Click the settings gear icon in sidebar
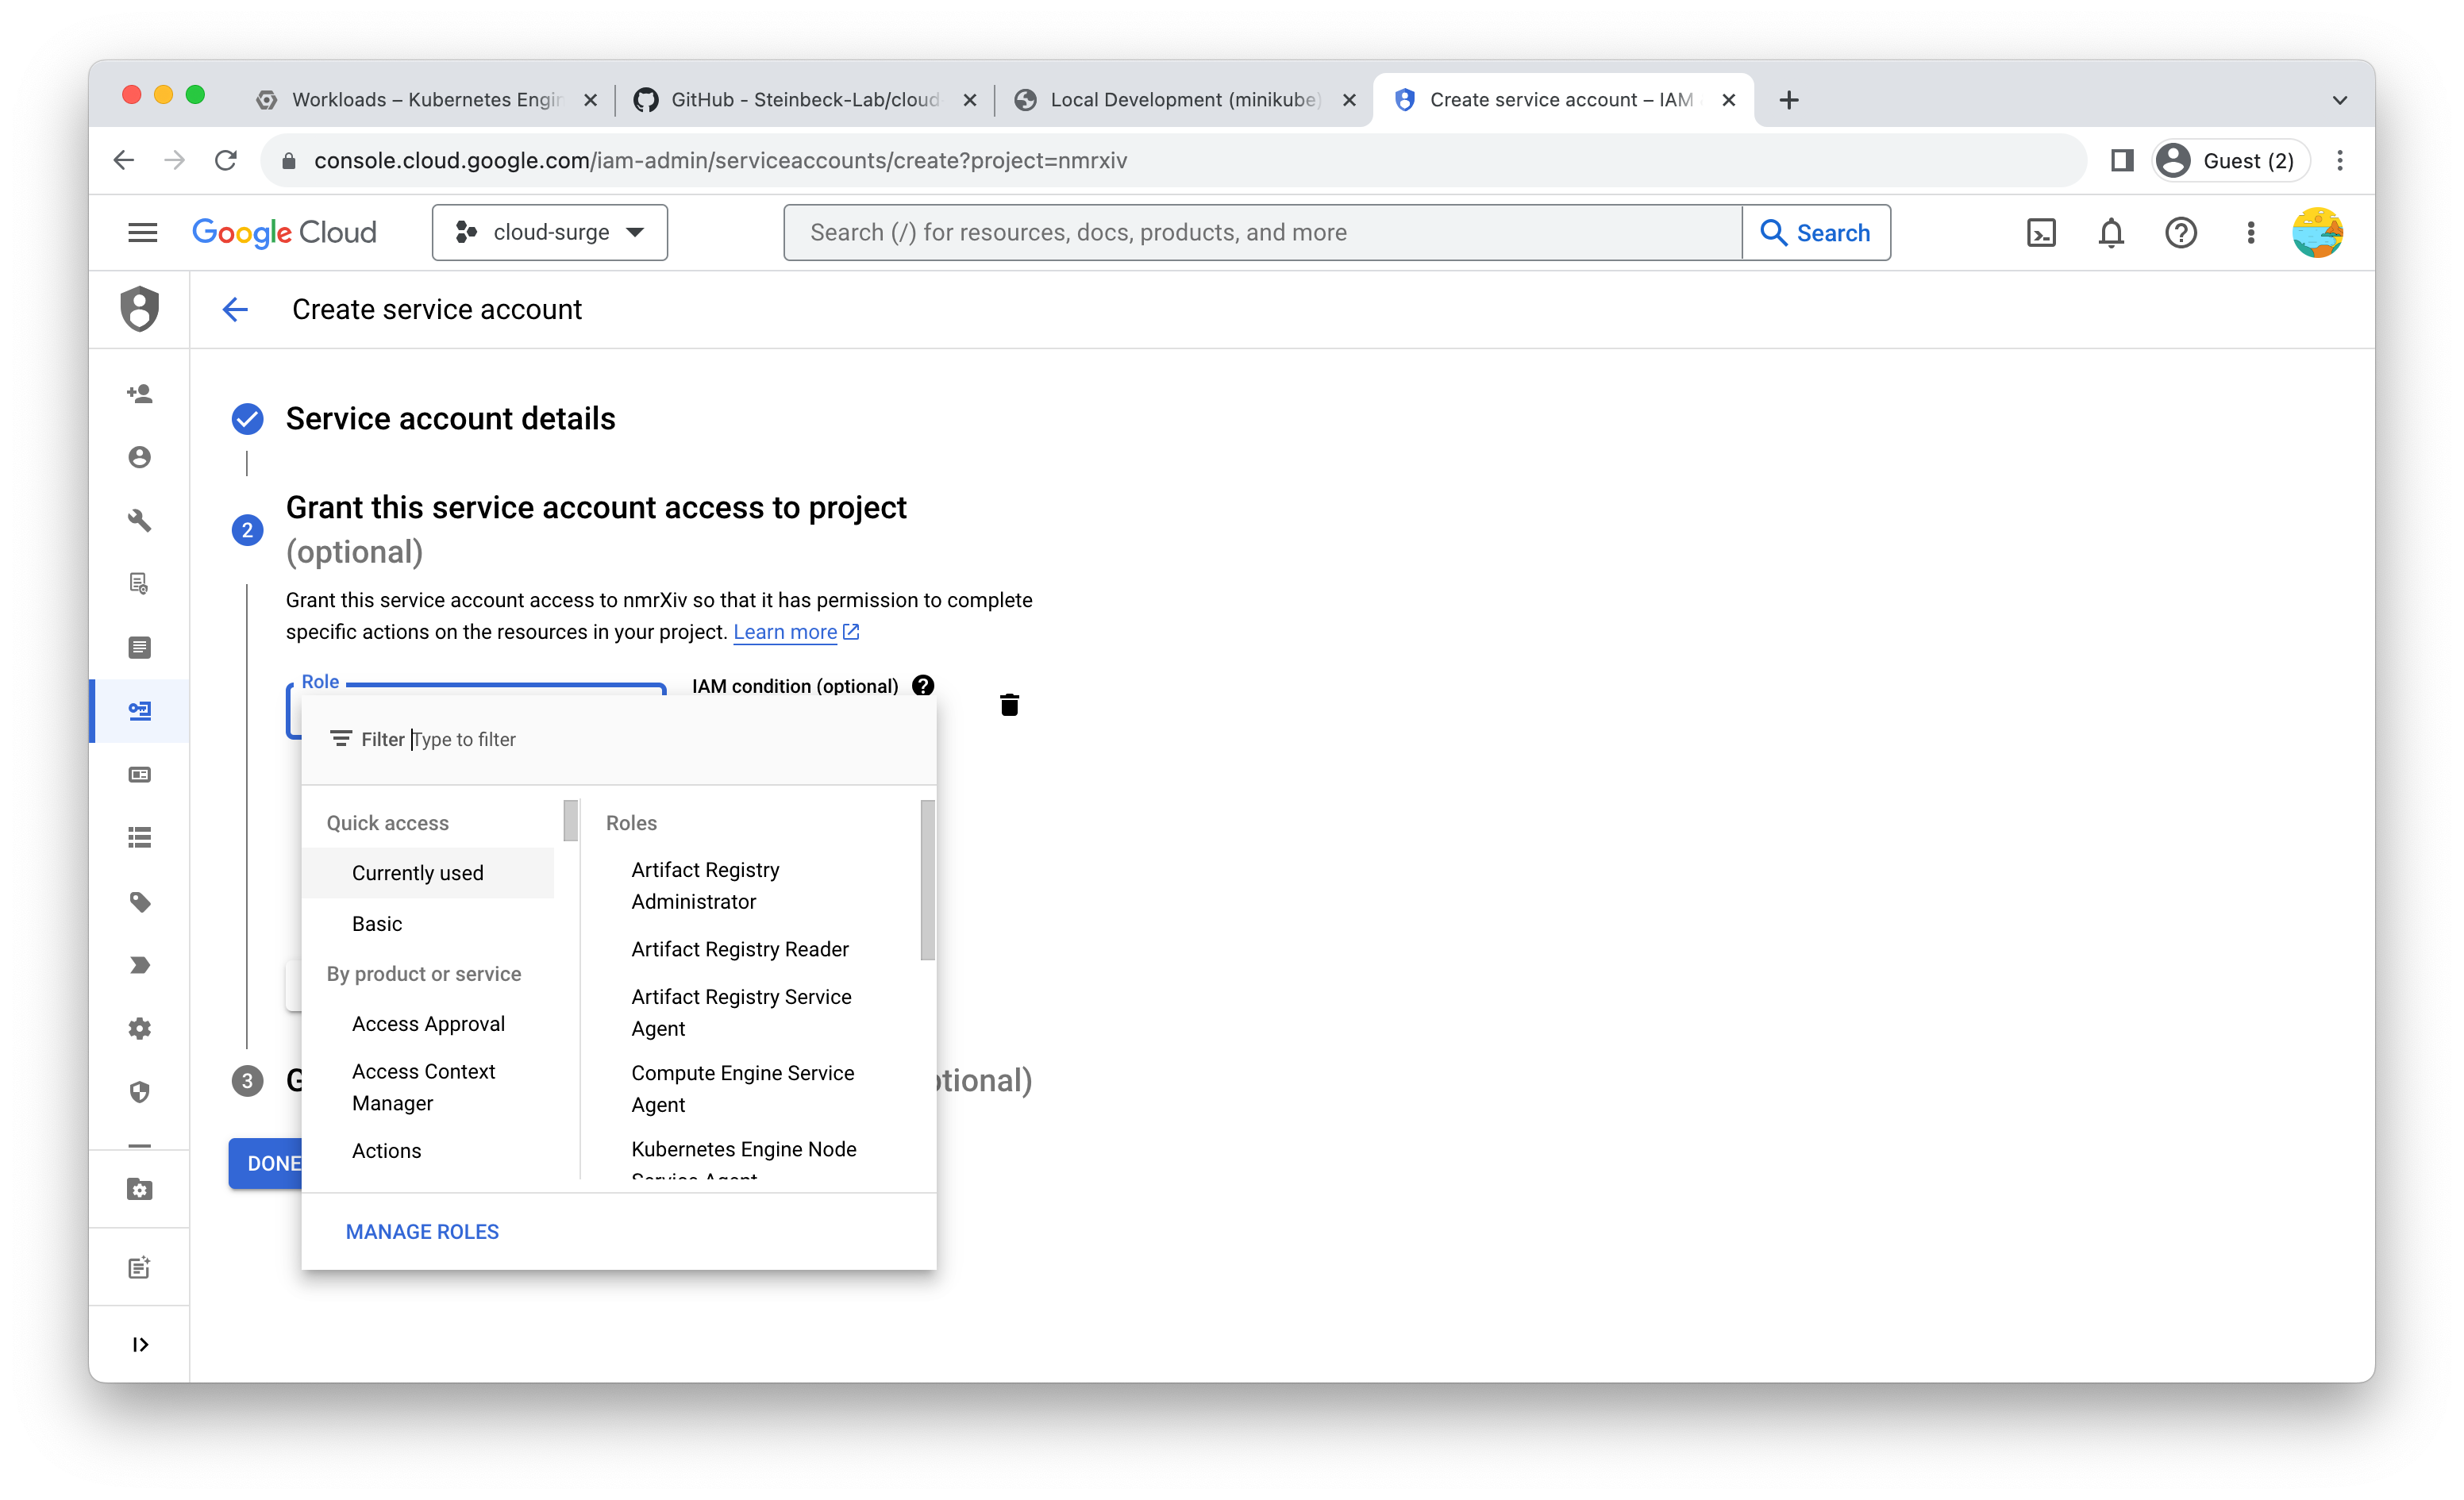The image size is (2464, 1500). pos(141,1028)
